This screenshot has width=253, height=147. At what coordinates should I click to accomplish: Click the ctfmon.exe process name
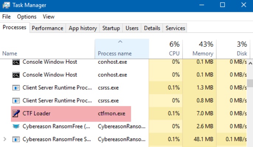coord(112,113)
